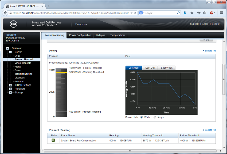The width and height of the screenshot is (227, 154).
Task: Click the scroll down arrow
Action: [224, 148]
